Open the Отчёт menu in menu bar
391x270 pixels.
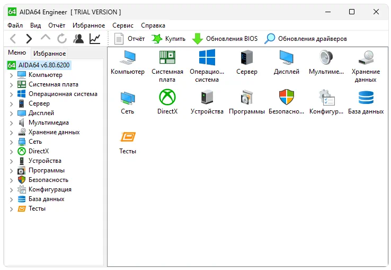57,25
